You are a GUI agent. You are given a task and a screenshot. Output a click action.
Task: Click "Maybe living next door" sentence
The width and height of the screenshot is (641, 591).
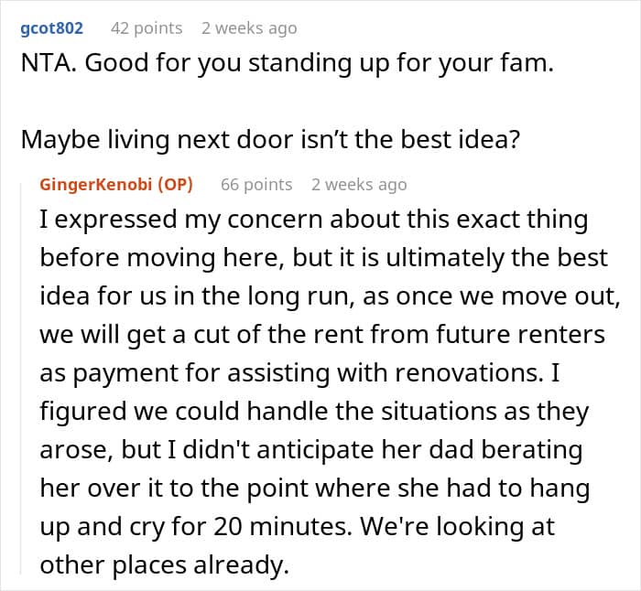[270, 140]
